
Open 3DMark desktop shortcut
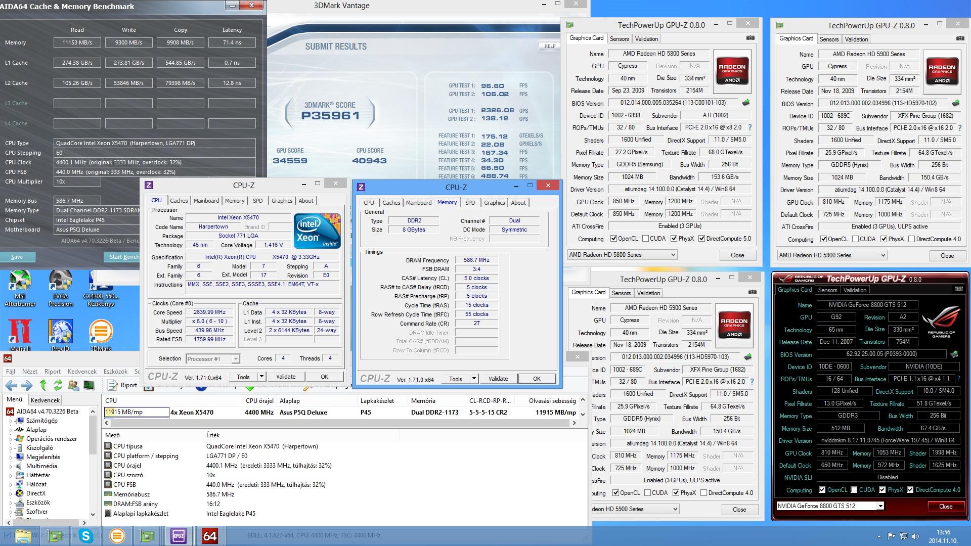[101, 335]
